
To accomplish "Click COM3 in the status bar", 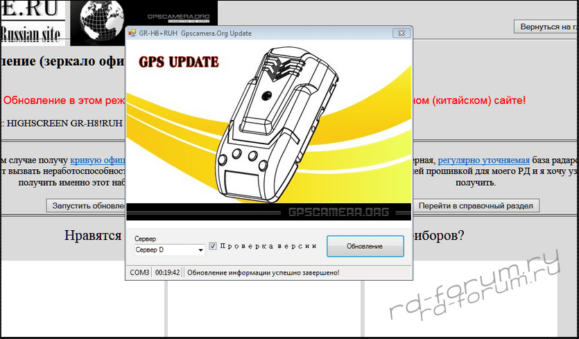I will click(x=139, y=272).
